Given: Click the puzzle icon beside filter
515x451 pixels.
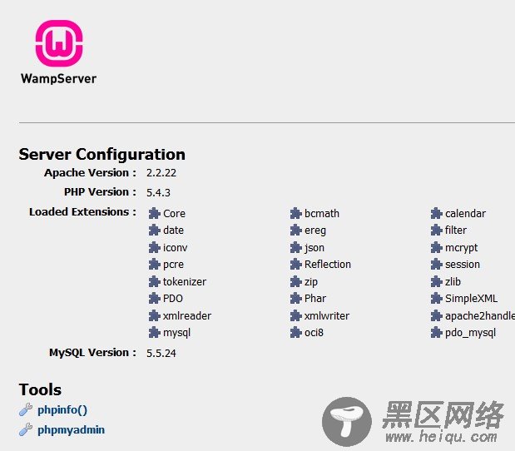Looking at the screenshot, I should pos(436,230).
